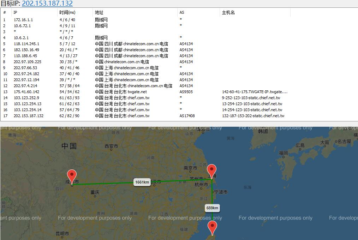Open the target IP link 202.153.187.132
Screen dimensions: 358x240
coord(47,4)
